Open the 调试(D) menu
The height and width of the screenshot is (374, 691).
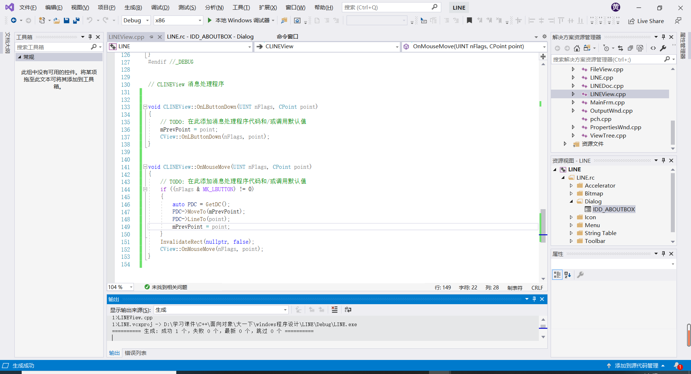click(x=160, y=7)
